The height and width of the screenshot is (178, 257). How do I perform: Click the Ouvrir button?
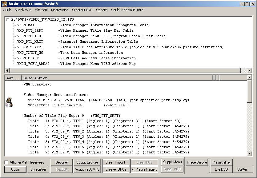(x=15, y=169)
